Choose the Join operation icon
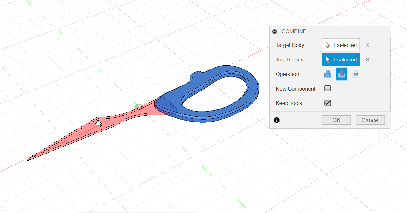Viewport: 407px width, 213px height. point(327,74)
